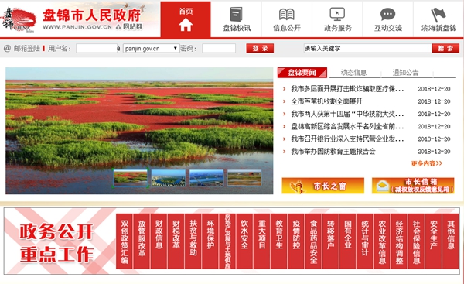Click the red 搜索 search button
This screenshot has height=284, width=464.
[445, 48]
